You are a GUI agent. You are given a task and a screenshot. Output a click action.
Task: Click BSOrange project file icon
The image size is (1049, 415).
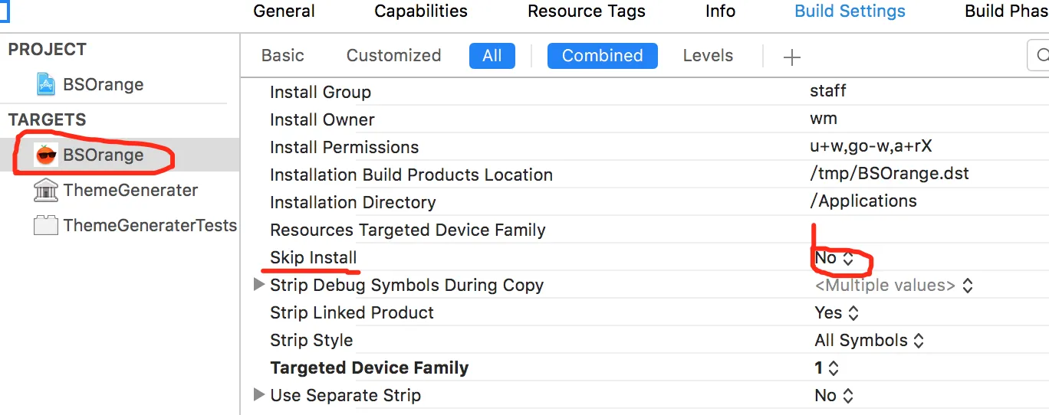(46, 84)
